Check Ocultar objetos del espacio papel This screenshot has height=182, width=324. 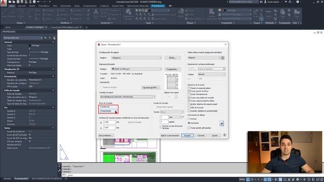tap(189, 104)
